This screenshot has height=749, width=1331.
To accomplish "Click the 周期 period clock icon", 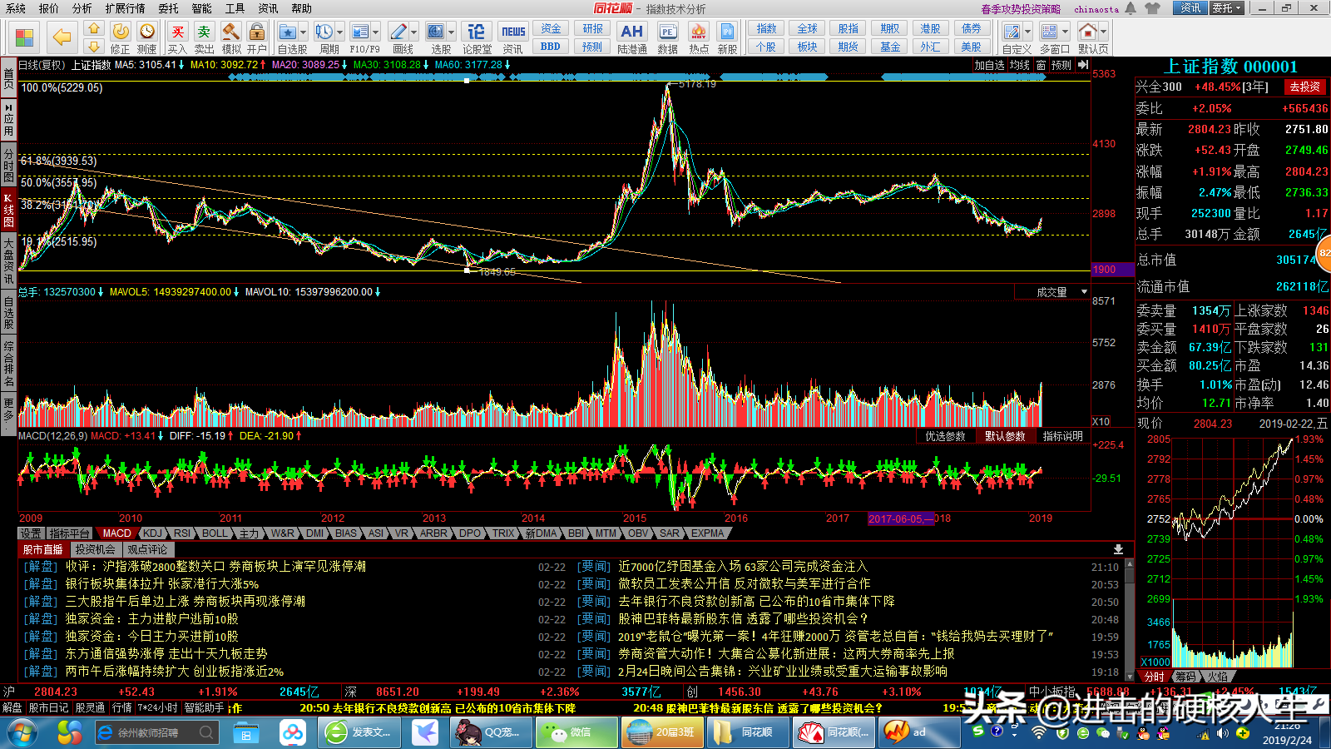I will click(324, 32).
